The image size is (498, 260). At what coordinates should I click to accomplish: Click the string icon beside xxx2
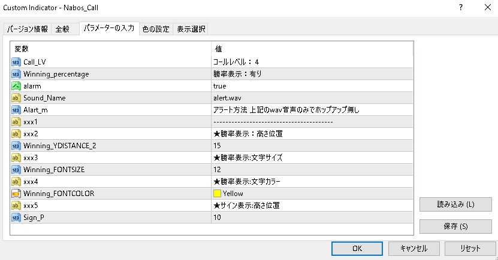[x=16, y=134]
